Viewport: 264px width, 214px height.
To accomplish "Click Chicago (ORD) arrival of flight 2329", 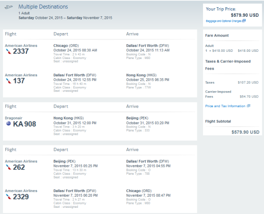I will tap(139, 191).
